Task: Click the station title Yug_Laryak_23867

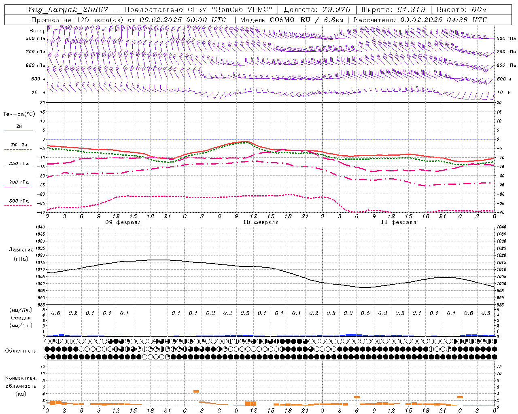Action: coord(68,9)
